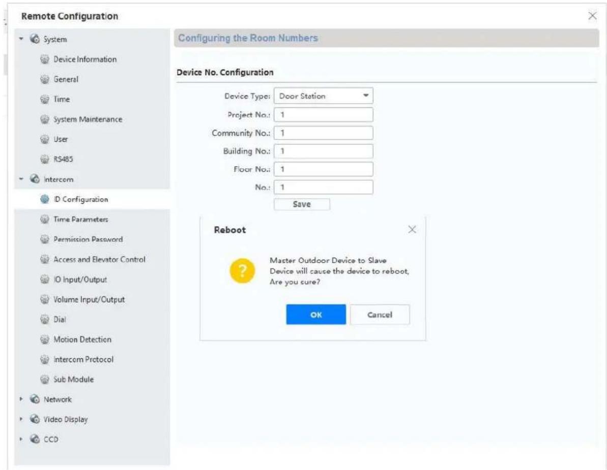The height and width of the screenshot is (470, 607).
Task: Open Permission Password settings
Action: pyautogui.click(x=88, y=239)
